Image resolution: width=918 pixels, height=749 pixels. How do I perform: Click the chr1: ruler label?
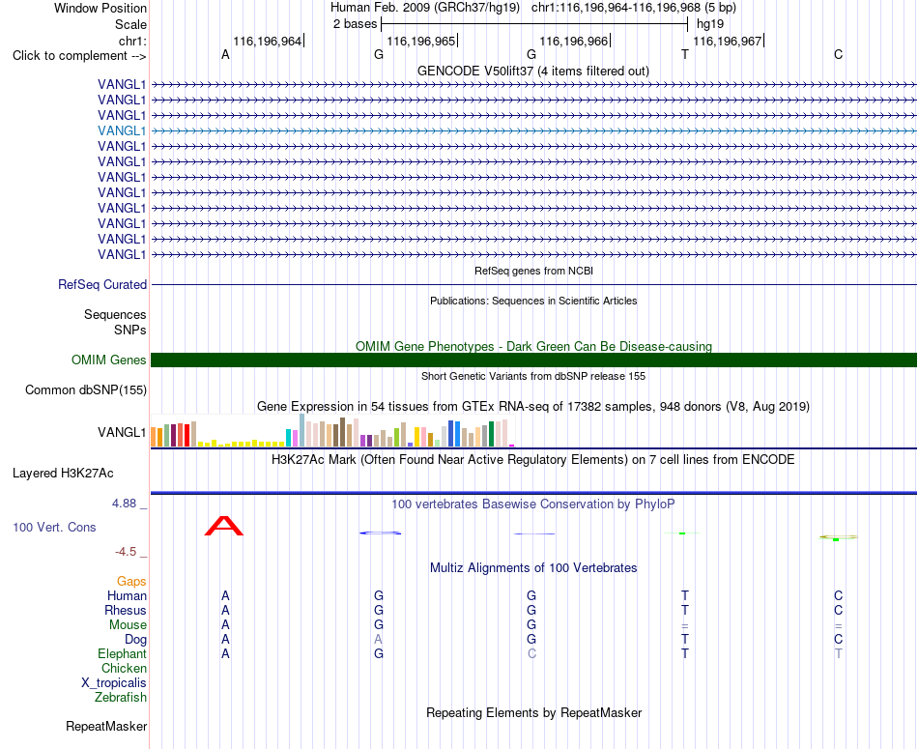point(132,41)
